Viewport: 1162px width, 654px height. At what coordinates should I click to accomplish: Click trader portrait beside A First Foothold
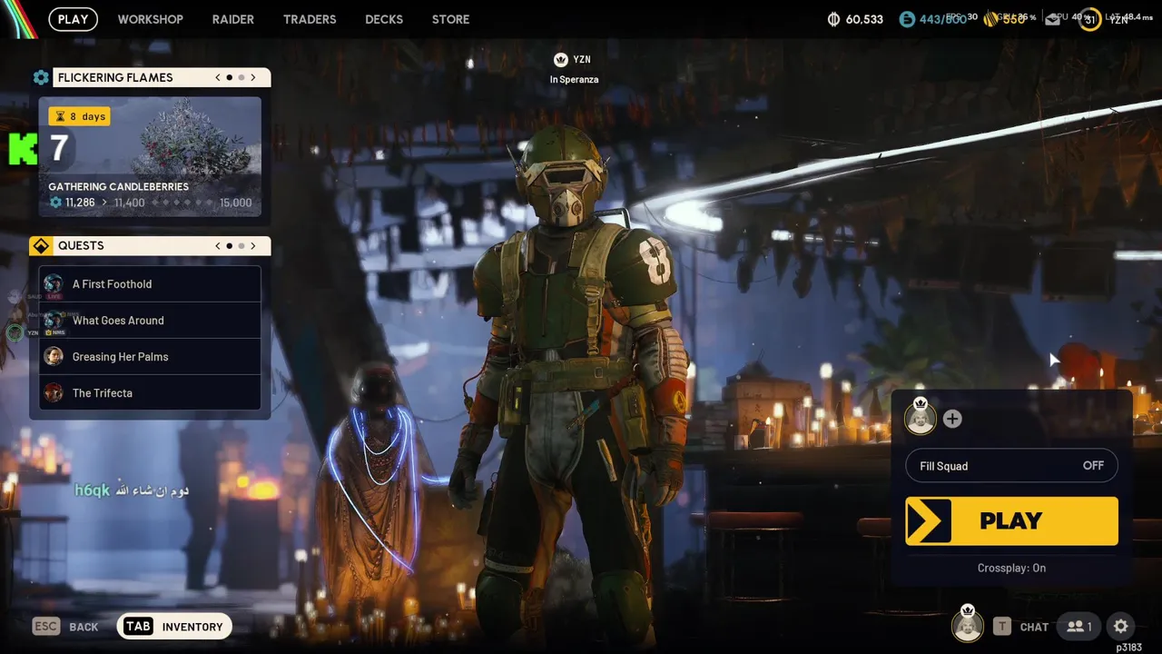pos(54,283)
